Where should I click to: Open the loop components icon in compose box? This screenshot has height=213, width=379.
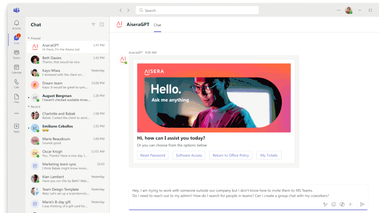pos(342,204)
